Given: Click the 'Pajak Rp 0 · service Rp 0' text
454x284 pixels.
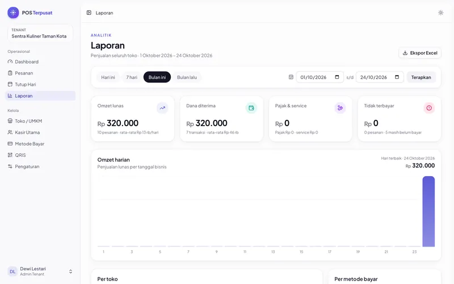Looking at the screenshot, I should point(296,132).
